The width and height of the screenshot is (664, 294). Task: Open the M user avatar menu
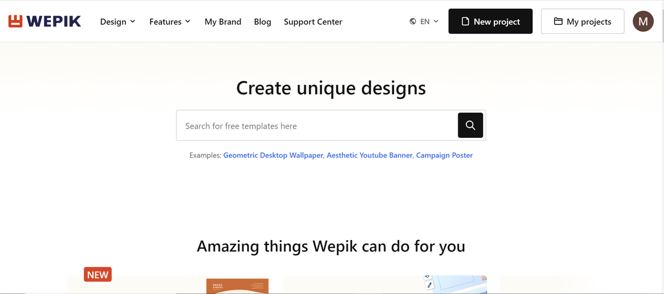pos(643,21)
